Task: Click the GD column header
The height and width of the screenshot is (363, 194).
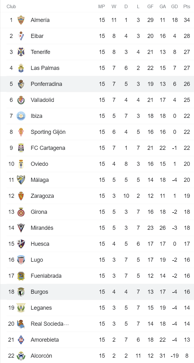Action: (174, 6)
